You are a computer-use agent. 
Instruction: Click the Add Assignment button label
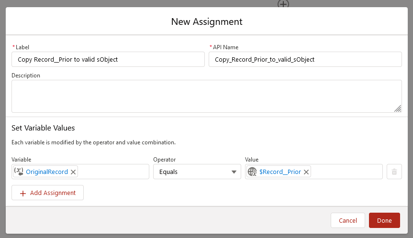(x=53, y=193)
